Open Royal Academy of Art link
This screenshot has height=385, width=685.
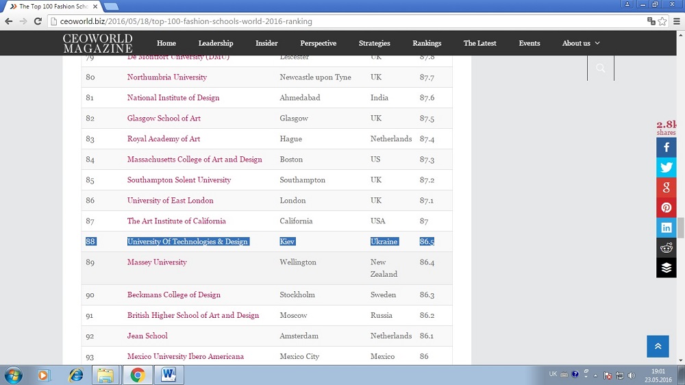point(164,138)
